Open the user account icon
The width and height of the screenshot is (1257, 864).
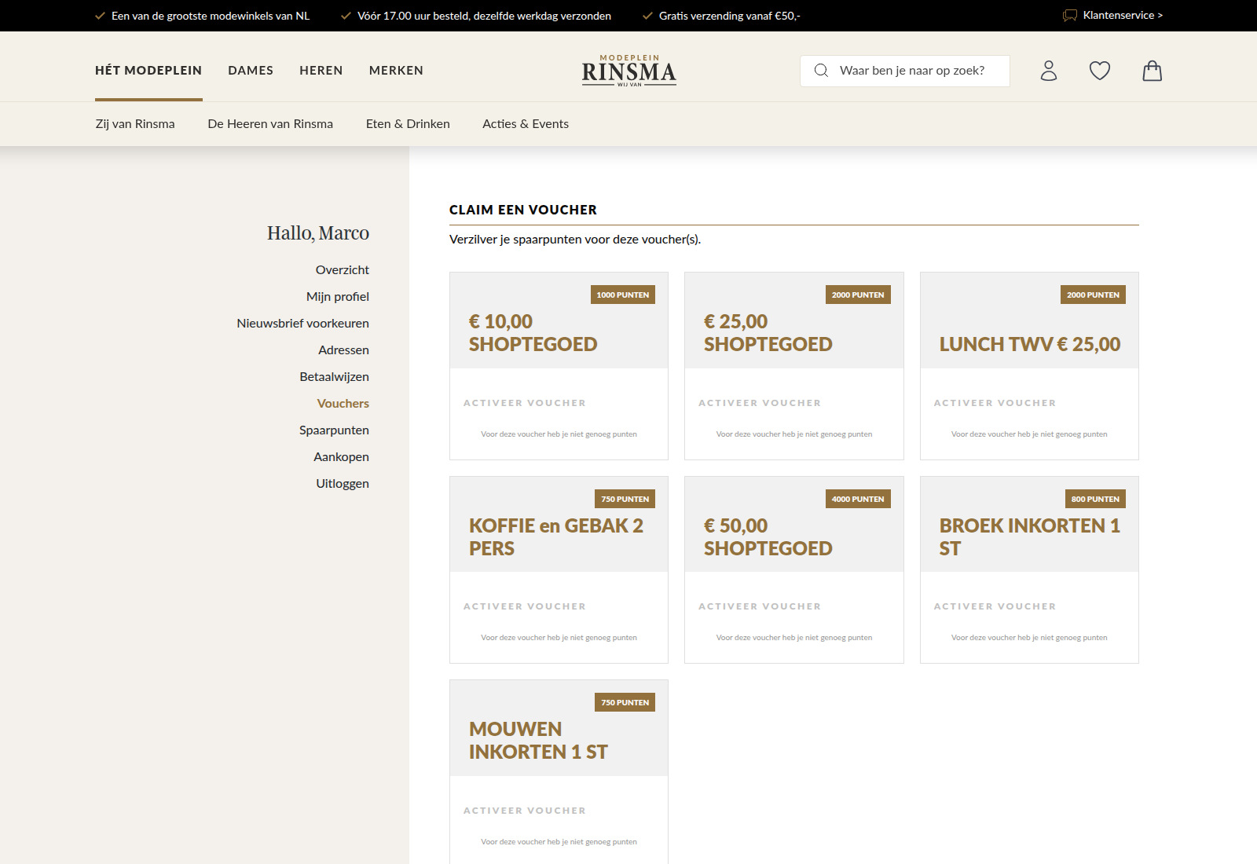click(x=1049, y=71)
